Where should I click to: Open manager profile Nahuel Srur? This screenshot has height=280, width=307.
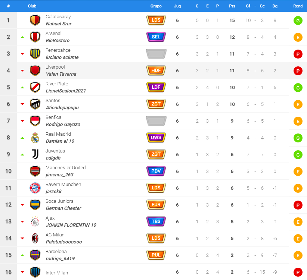pyautogui.click(x=59, y=23)
